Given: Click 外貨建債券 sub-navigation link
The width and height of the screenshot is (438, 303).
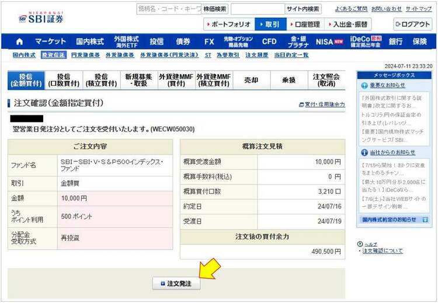Looking at the screenshot, I should pyautogui.click(x=120, y=55).
